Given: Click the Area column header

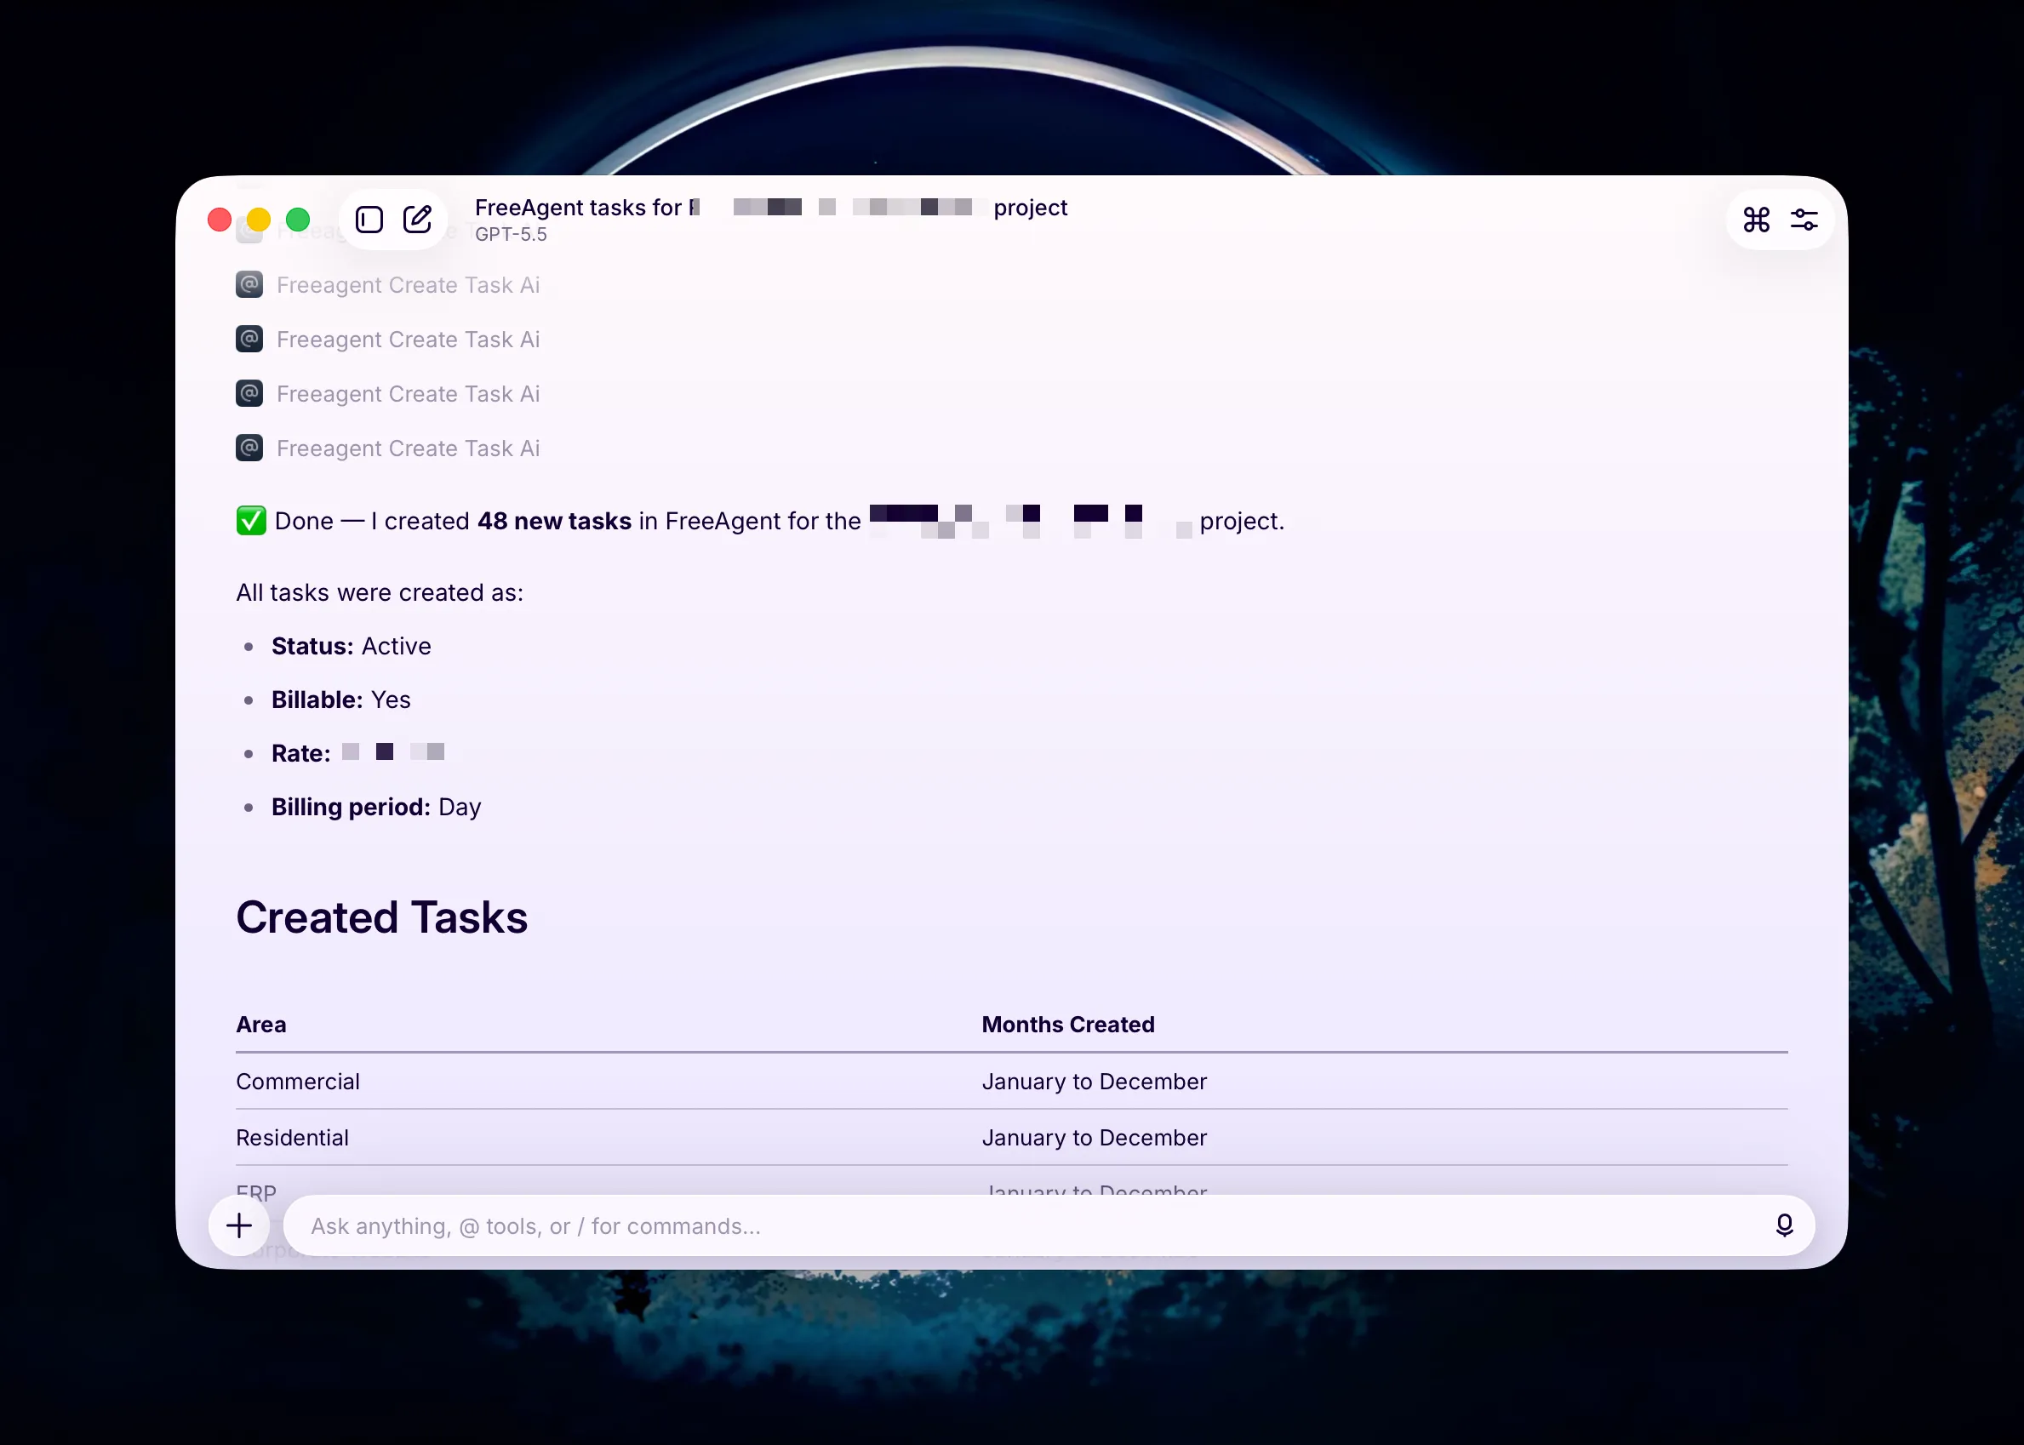Looking at the screenshot, I should [x=260, y=1024].
